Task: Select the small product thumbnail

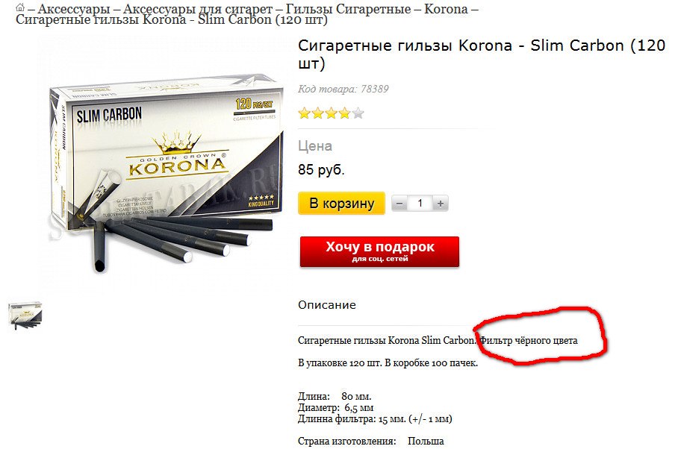Action: coord(25,315)
